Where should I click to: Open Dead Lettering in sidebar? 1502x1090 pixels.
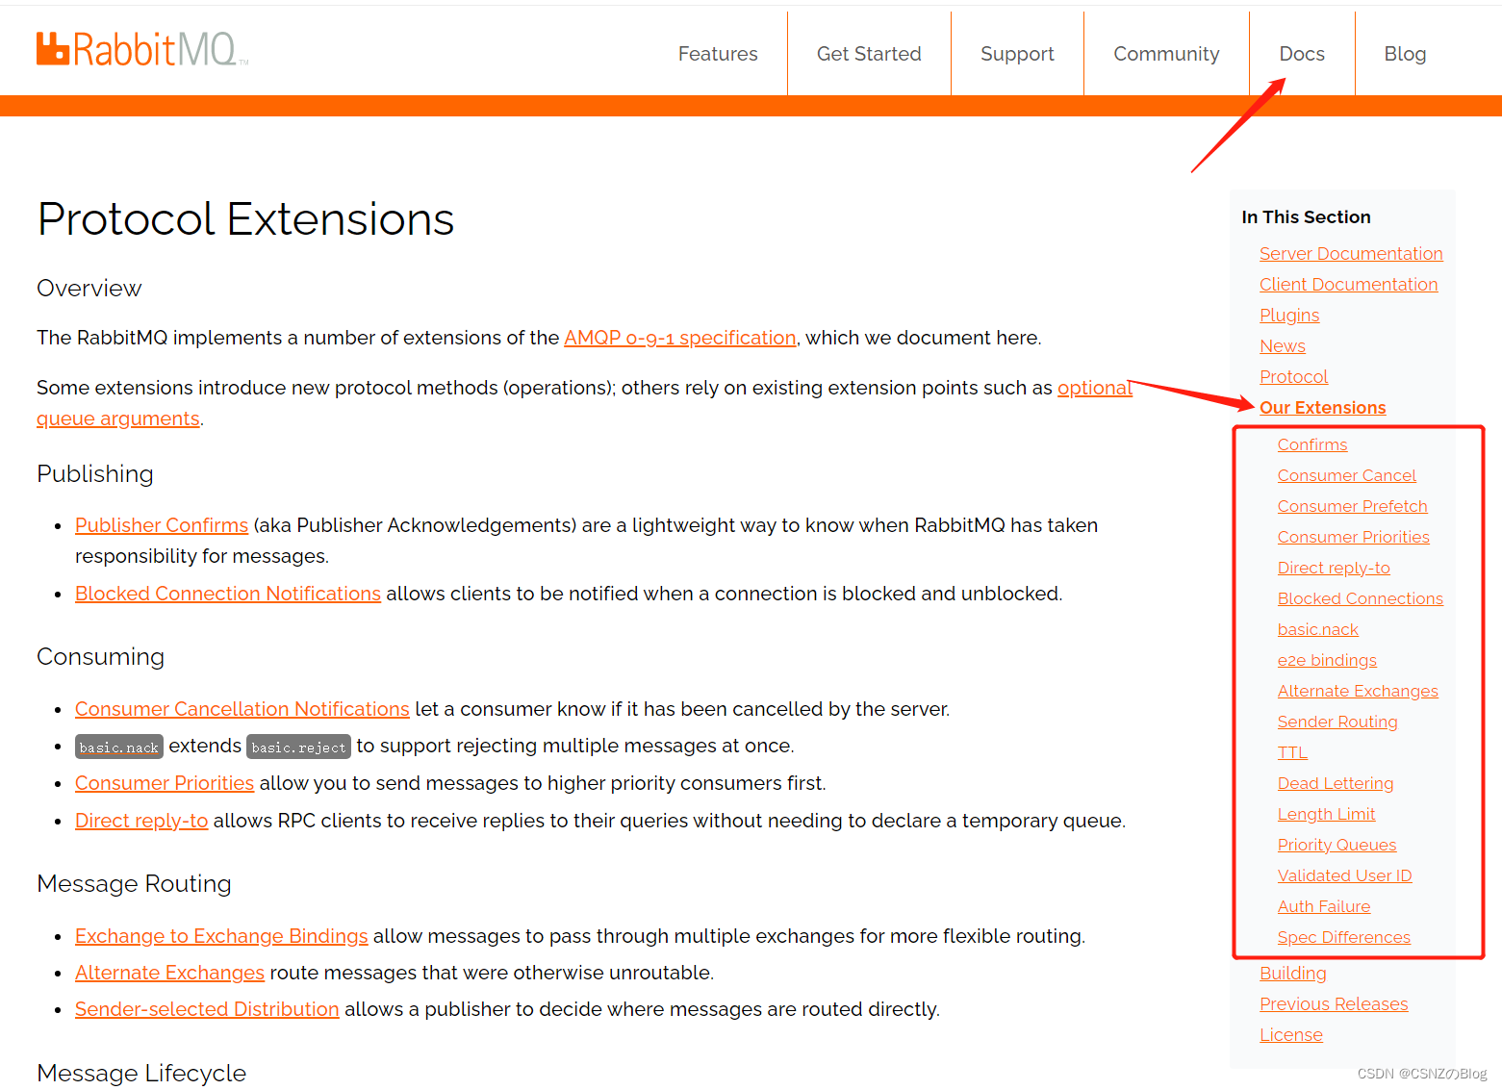click(1336, 783)
